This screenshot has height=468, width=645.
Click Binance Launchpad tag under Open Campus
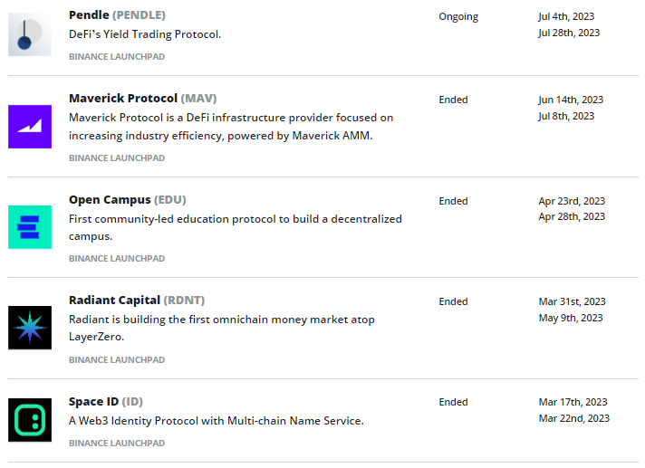(117, 258)
